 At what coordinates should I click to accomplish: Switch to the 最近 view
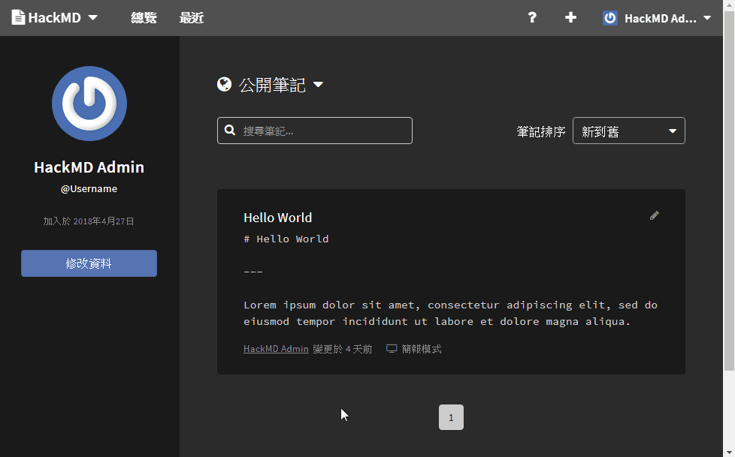192,17
